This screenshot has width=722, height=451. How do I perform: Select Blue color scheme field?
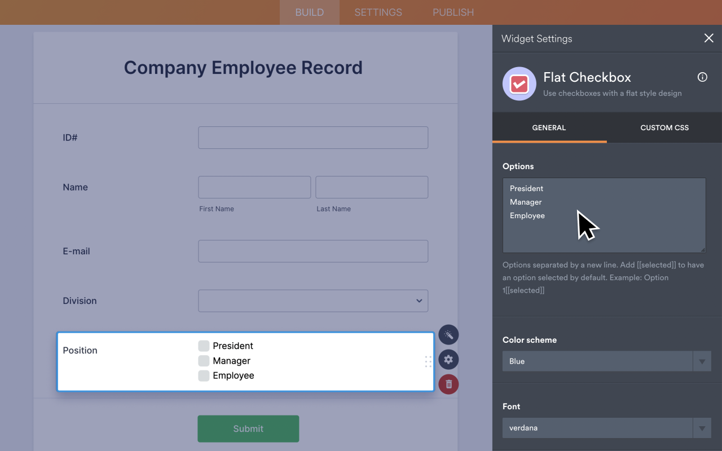598,361
